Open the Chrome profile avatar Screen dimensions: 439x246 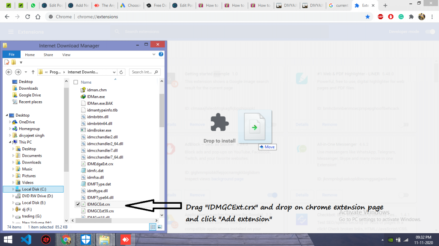422,17
